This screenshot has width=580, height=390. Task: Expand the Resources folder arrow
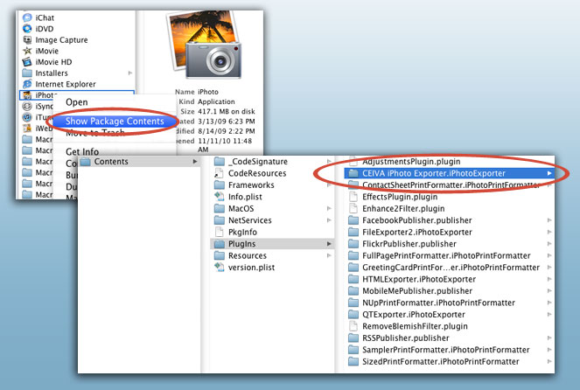[x=329, y=256]
